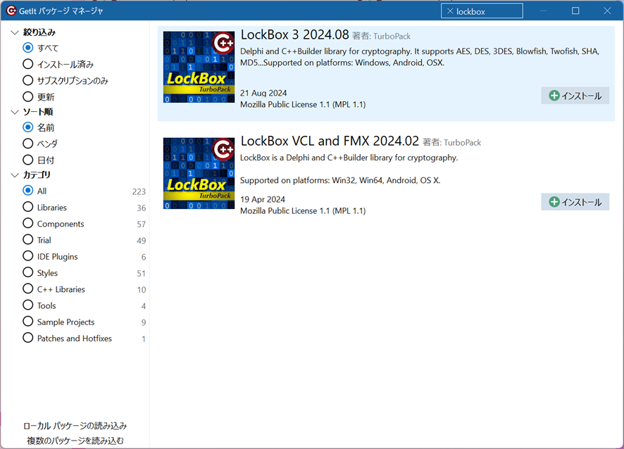Collapse the カテゴリ section
The width and height of the screenshot is (624, 449).
coord(15,175)
